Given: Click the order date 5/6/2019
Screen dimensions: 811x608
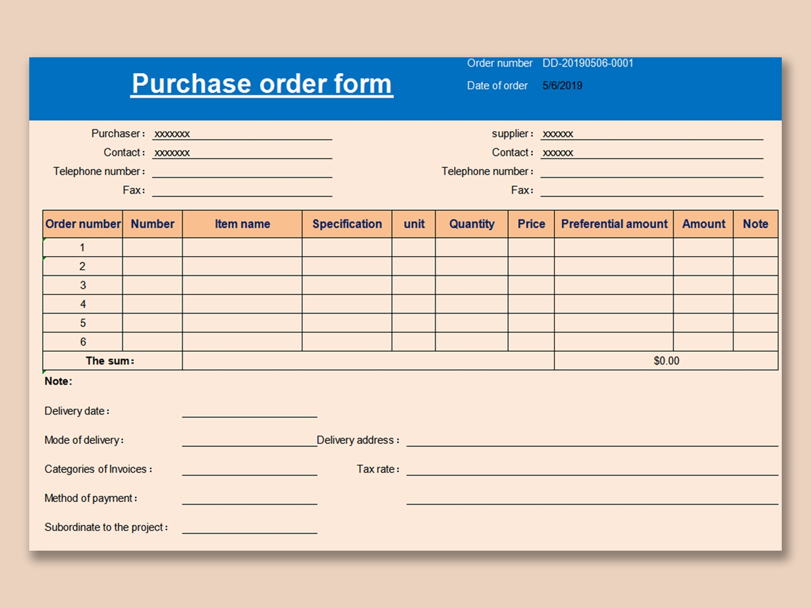Looking at the screenshot, I should click(x=562, y=85).
